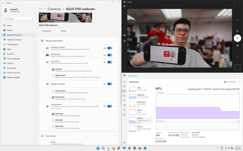243x151 pixels.
Task: Open Services page in Task Manager
Action: coord(124,115)
